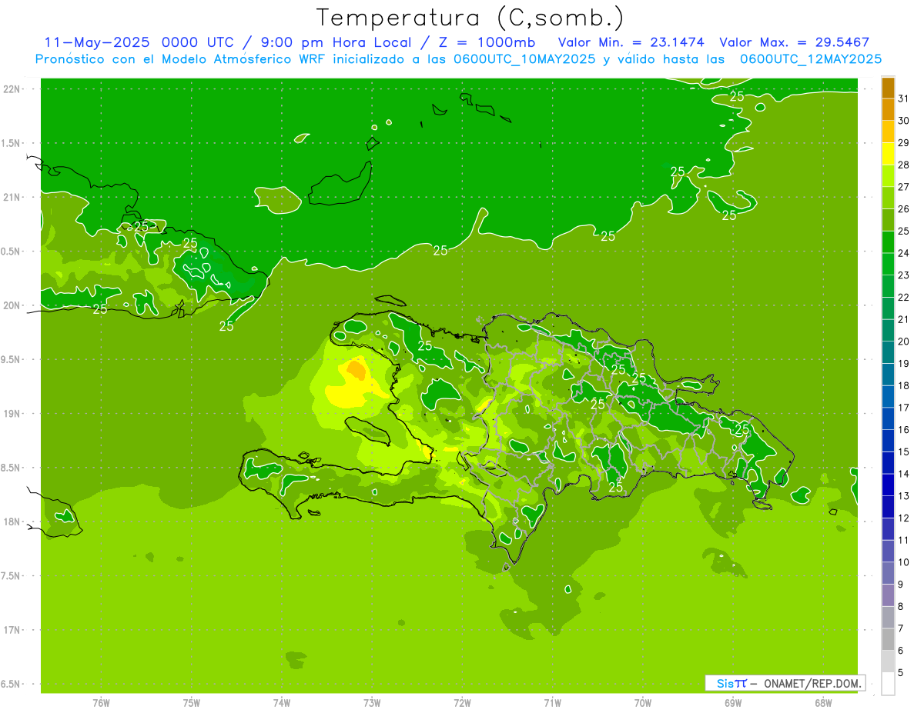Pick the navy blue swatch between 13 and 14
Viewport: 924px width, 713px height.
pos(888,485)
